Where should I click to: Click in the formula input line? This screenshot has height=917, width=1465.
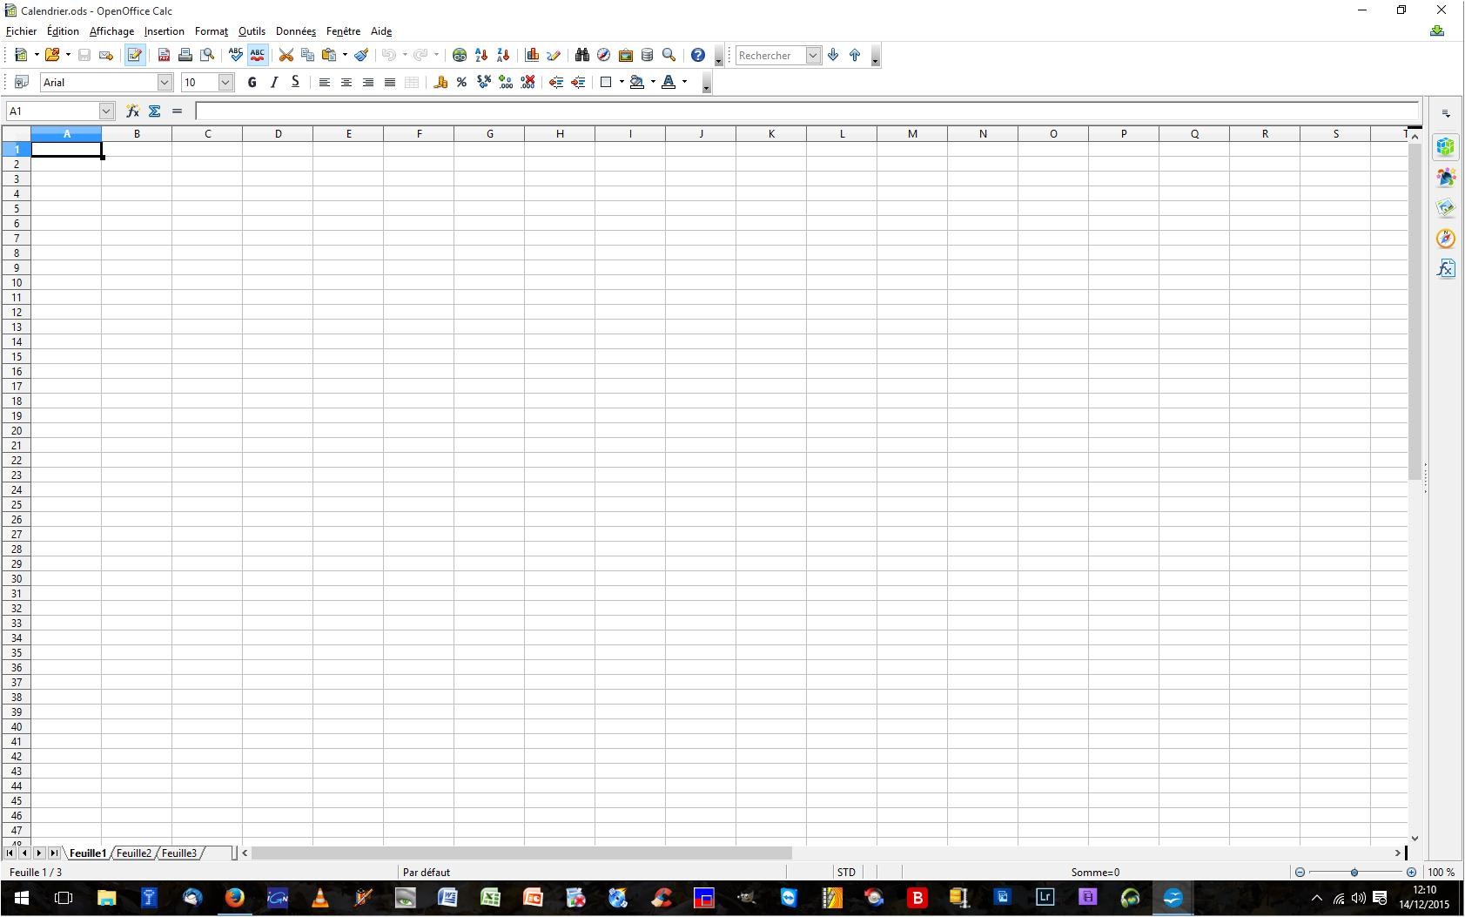click(x=807, y=111)
